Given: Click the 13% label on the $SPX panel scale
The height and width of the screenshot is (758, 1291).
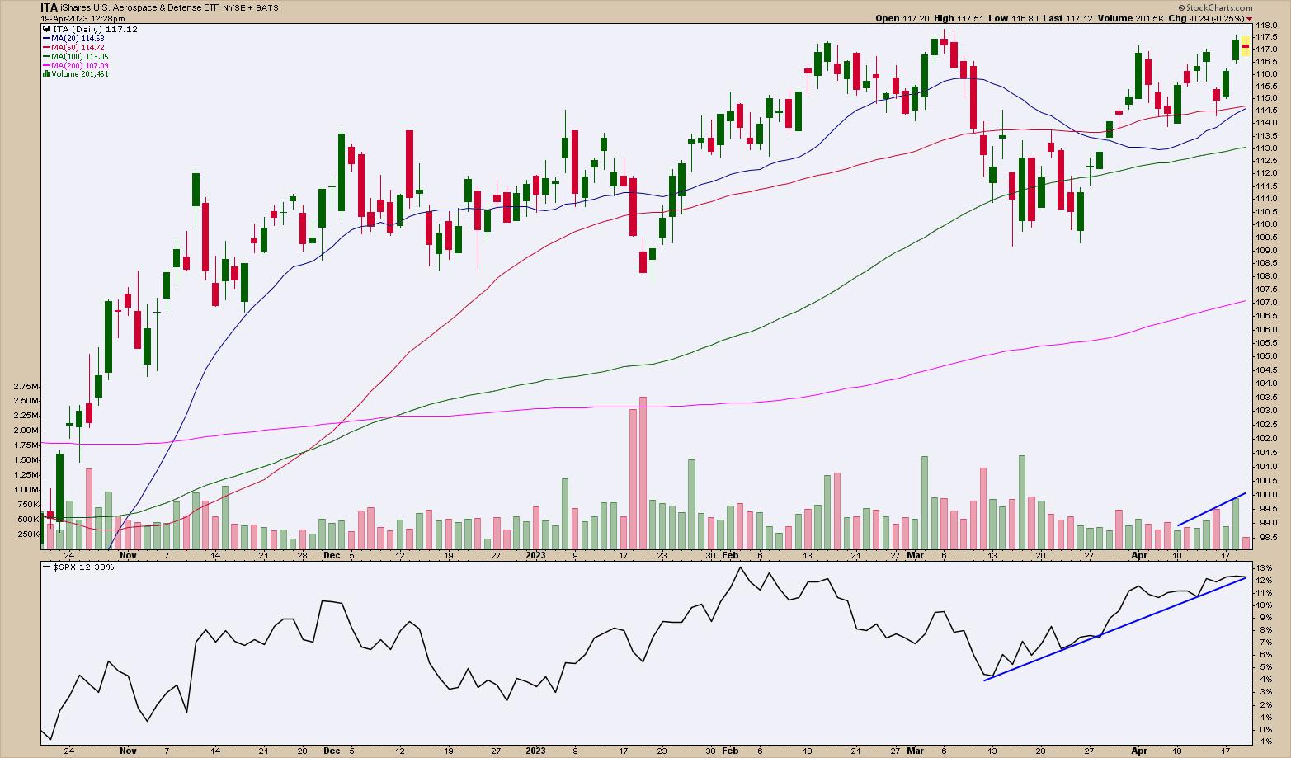Looking at the screenshot, I should click(x=1265, y=568).
